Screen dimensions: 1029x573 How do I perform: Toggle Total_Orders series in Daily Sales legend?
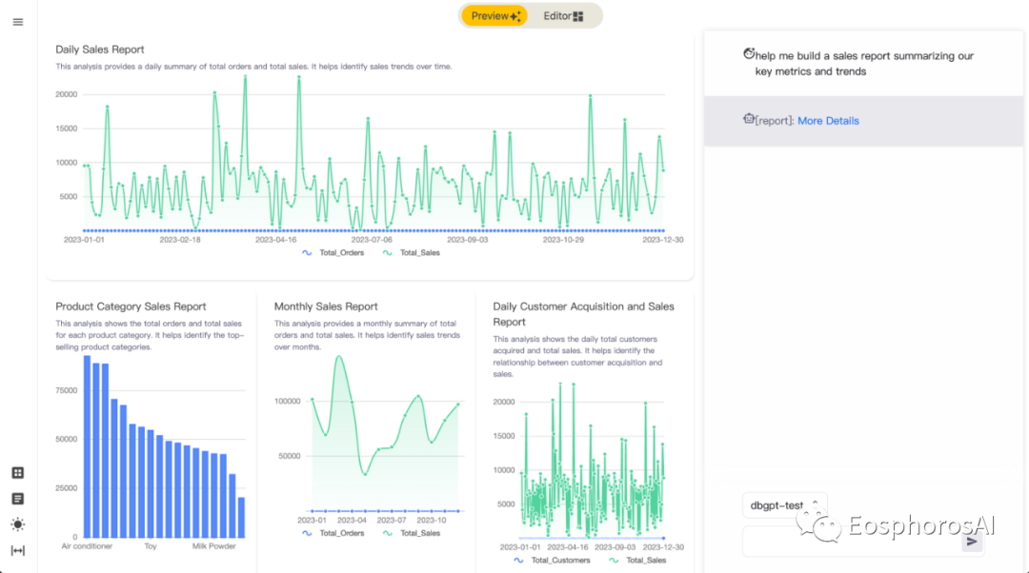coord(333,253)
